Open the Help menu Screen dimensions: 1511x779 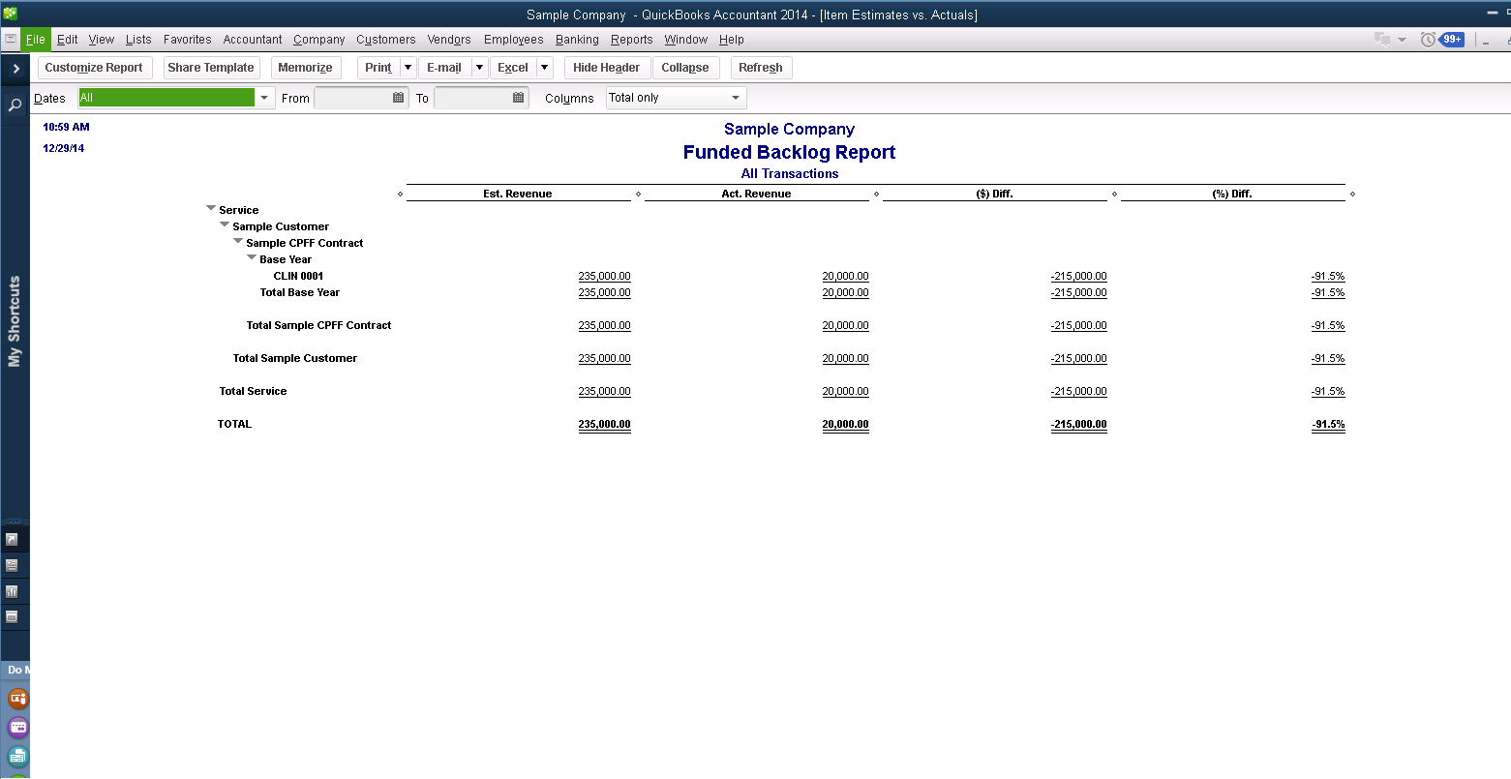click(x=732, y=40)
